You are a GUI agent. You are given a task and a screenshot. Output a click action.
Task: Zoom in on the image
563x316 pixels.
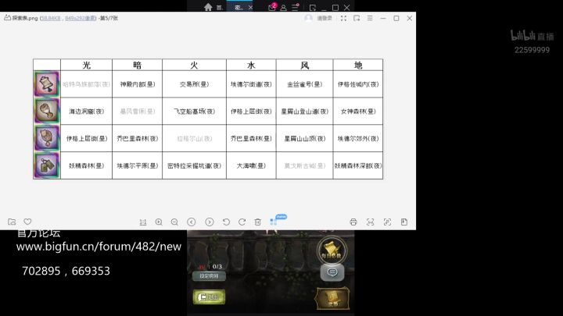(x=159, y=222)
